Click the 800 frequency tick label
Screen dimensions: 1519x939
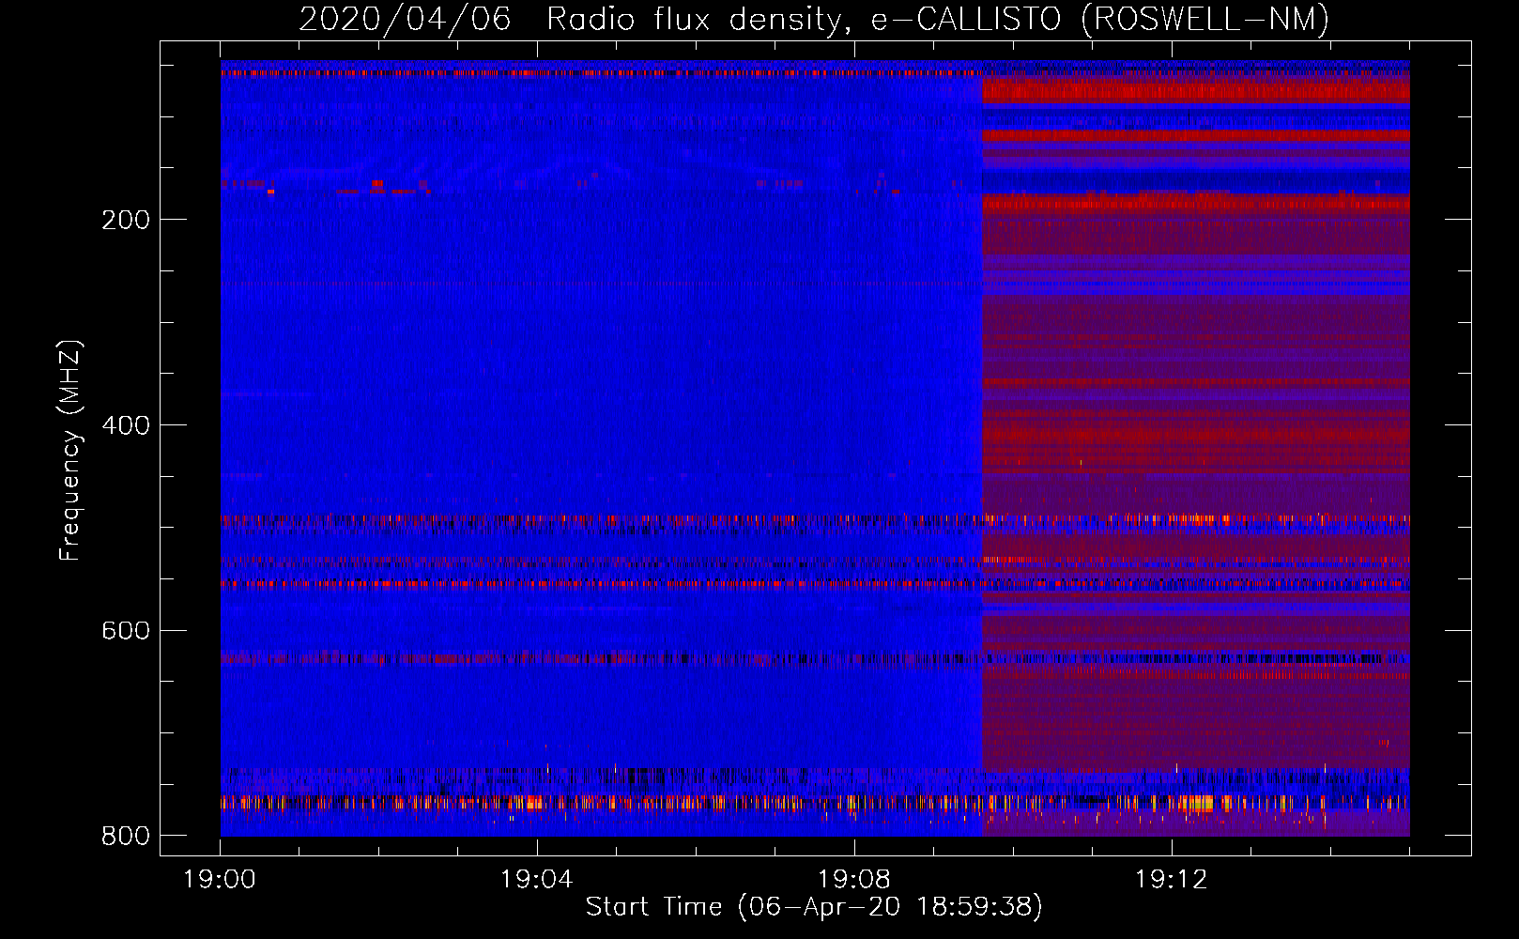coord(126,836)
